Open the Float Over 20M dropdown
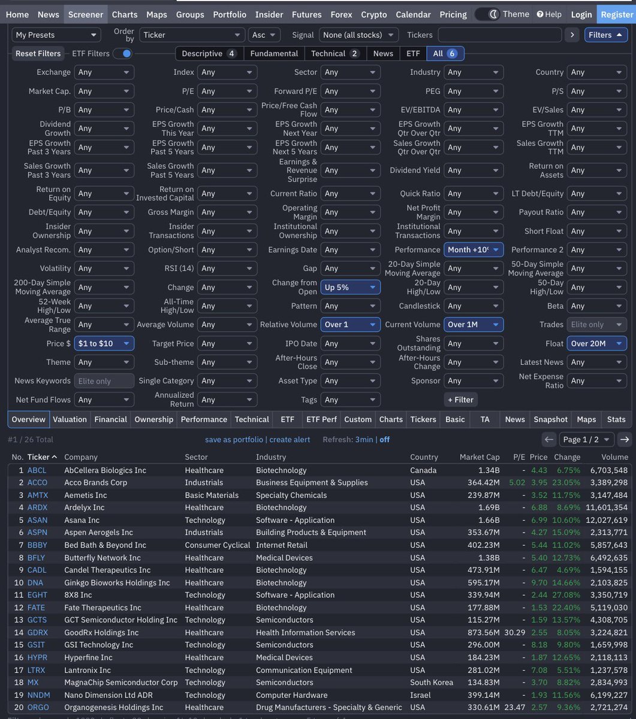The height and width of the screenshot is (719, 636). tap(597, 343)
